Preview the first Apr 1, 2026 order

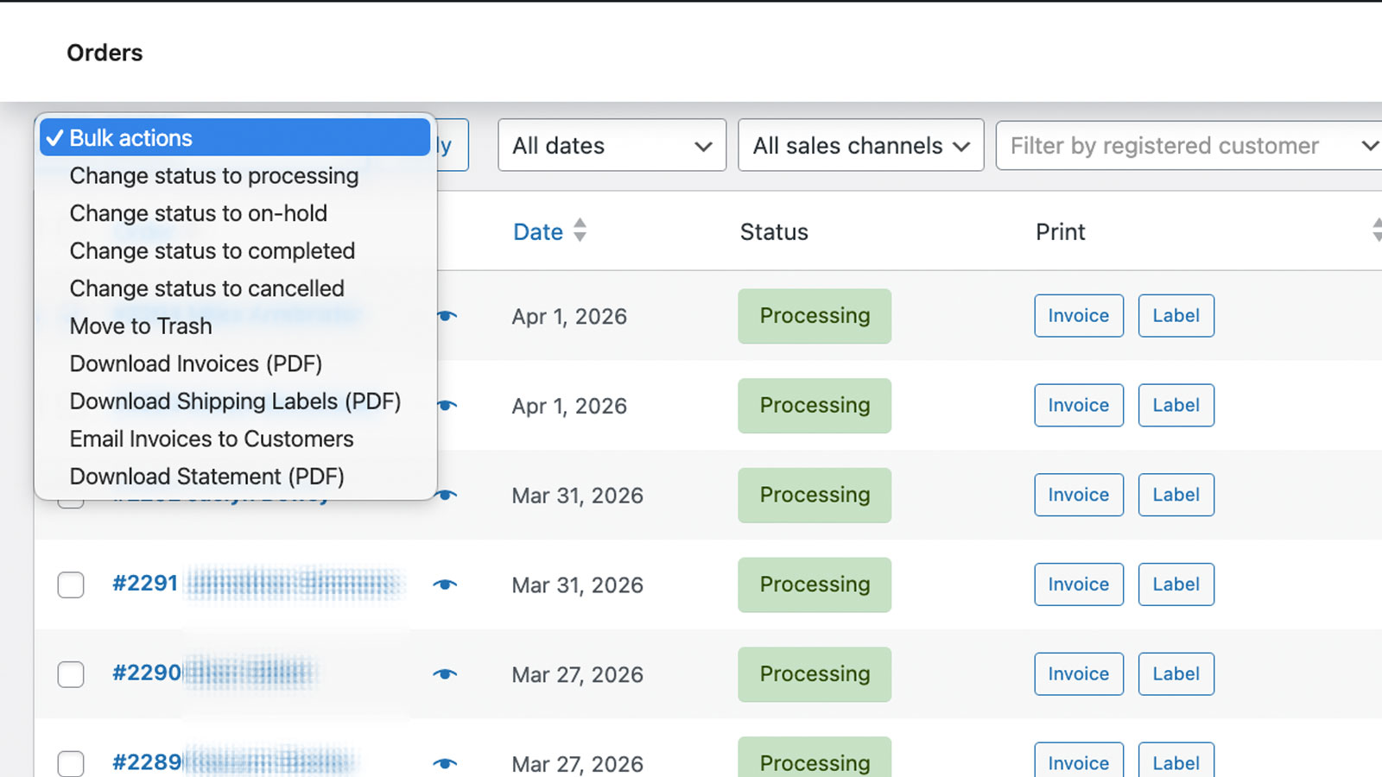(x=445, y=317)
